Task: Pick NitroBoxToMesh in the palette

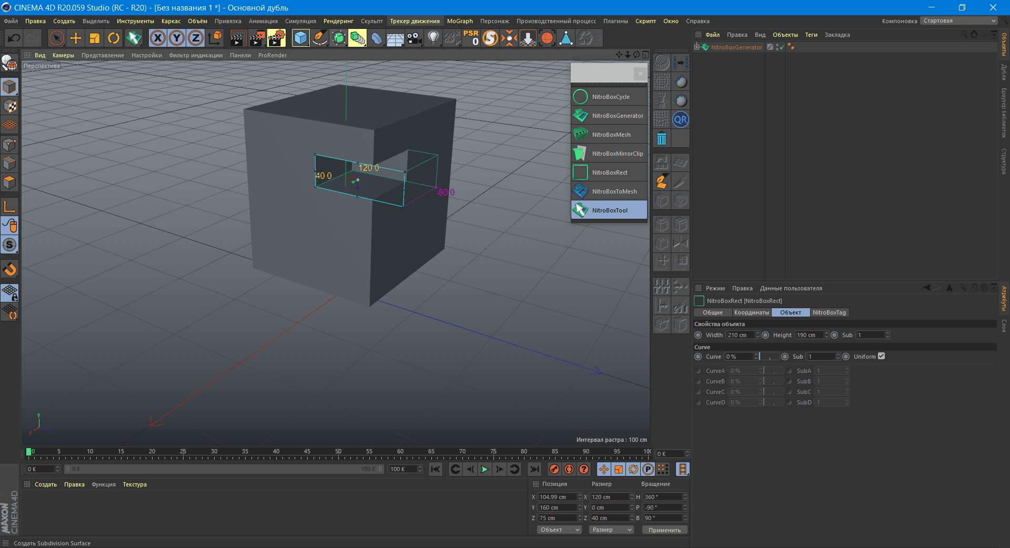Action: pos(609,191)
